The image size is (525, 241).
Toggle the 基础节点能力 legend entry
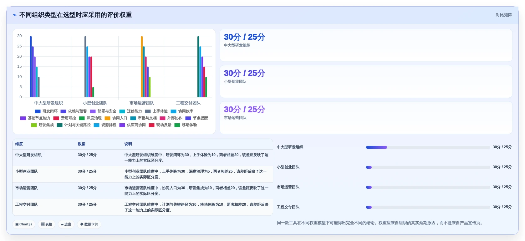click(35, 118)
